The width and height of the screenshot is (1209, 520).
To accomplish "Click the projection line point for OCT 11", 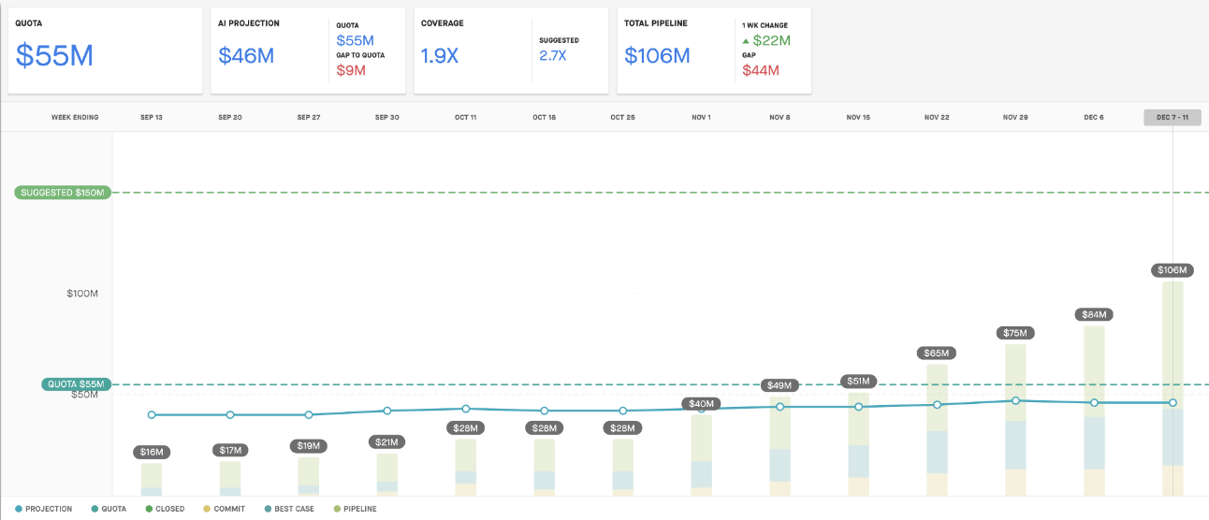I will (466, 409).
